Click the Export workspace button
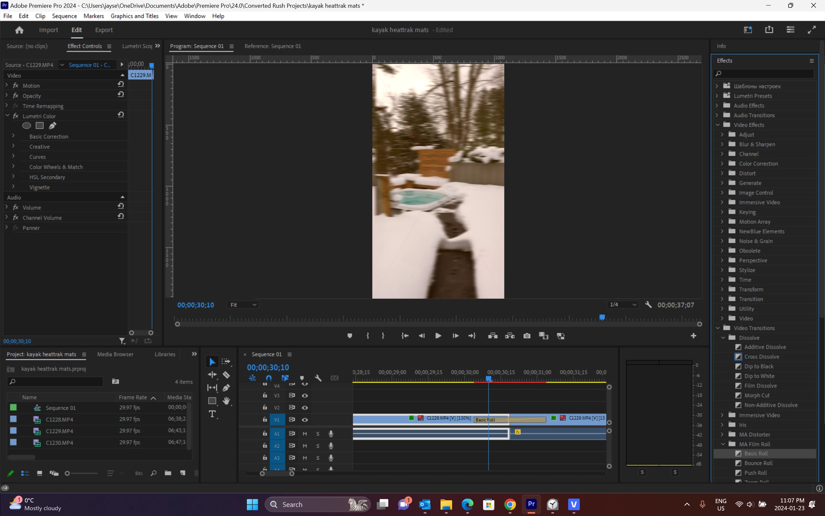The image size is (825, 516). click(x=104, y=30)
